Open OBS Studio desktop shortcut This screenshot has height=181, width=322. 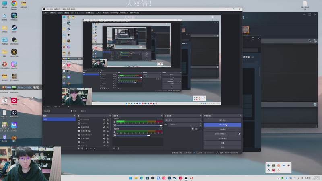14,41
